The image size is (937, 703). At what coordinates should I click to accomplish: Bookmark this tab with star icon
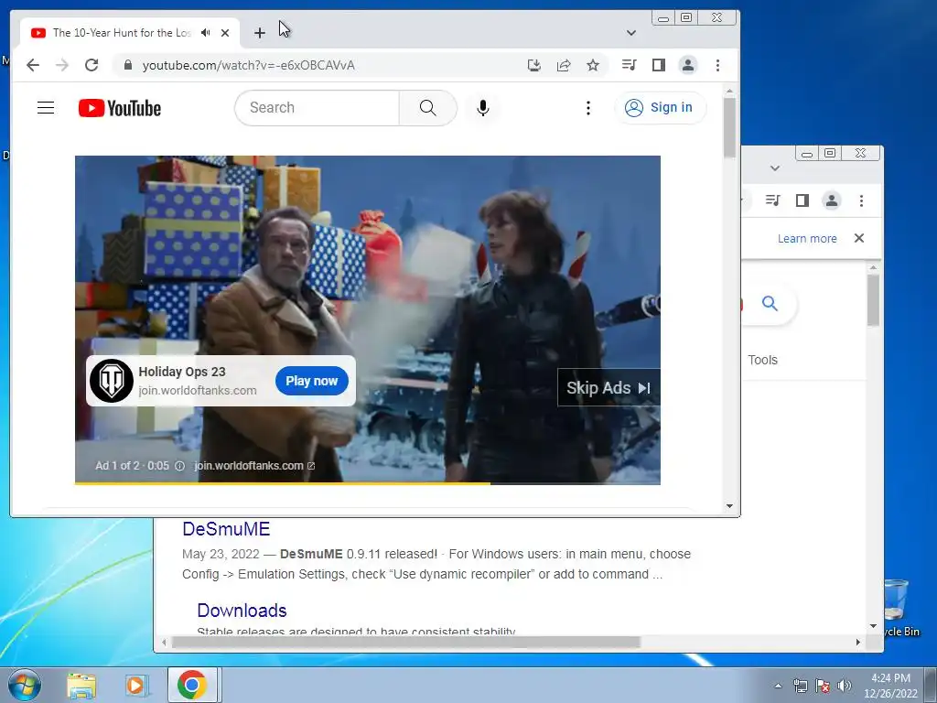[593, 65]
